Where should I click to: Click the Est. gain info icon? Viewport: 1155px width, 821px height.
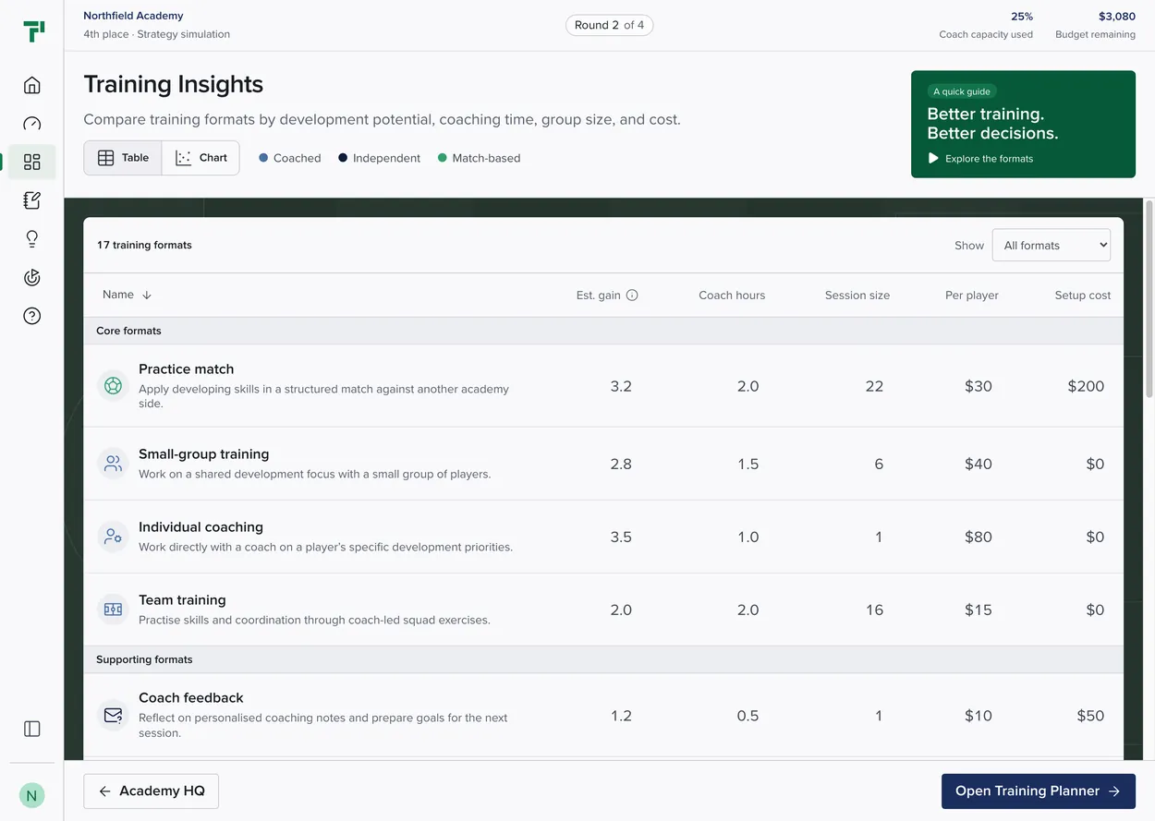(632, 296)
